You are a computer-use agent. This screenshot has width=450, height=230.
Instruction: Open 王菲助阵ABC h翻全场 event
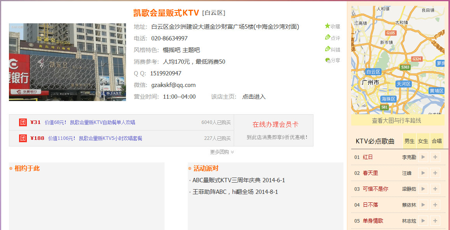(x=235, y=192)
